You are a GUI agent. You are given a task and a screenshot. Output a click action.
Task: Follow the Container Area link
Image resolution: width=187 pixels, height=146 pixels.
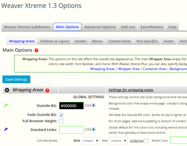(155, 69)
